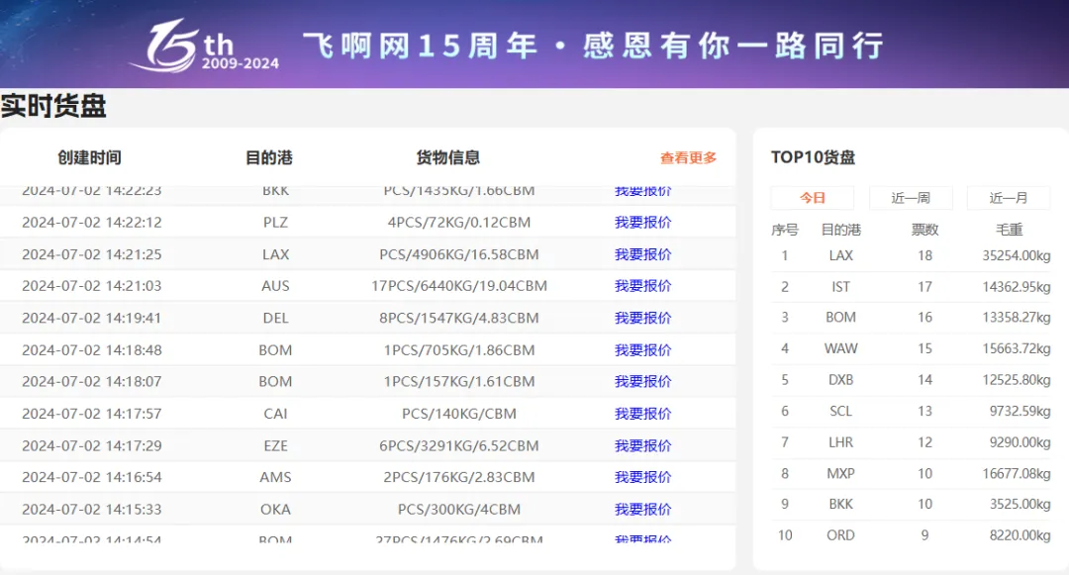1069x575 pixels.
Task: Click cargo info 17PCS/6440KG/19.04CBM
Action: click(x=459, y=285)
